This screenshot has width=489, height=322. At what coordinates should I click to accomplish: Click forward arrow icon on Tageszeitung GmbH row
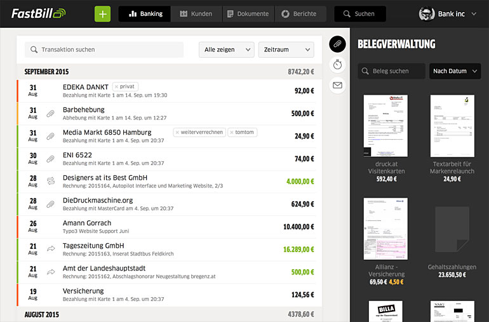[51, 249]
